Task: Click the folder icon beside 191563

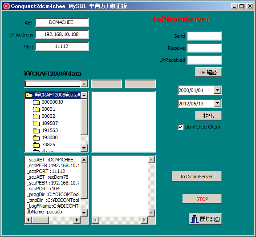Action: point(36,130)
